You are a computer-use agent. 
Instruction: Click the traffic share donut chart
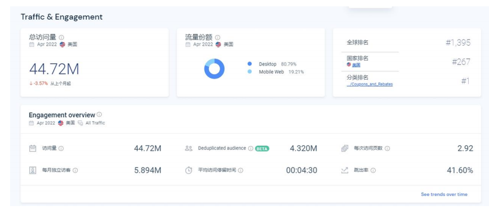point(214,69)
